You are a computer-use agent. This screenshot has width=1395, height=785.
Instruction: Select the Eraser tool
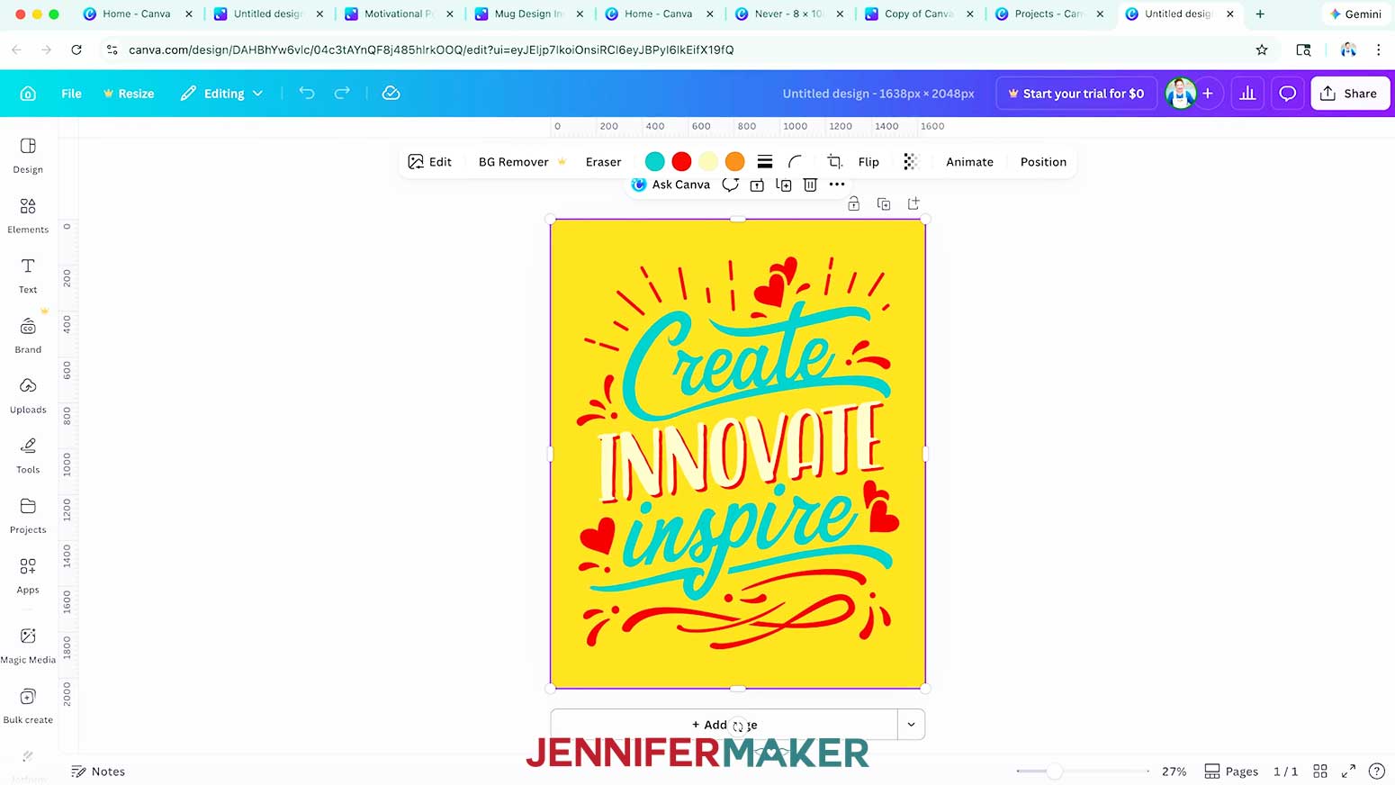pyautogui.click(x=603, y=162)
